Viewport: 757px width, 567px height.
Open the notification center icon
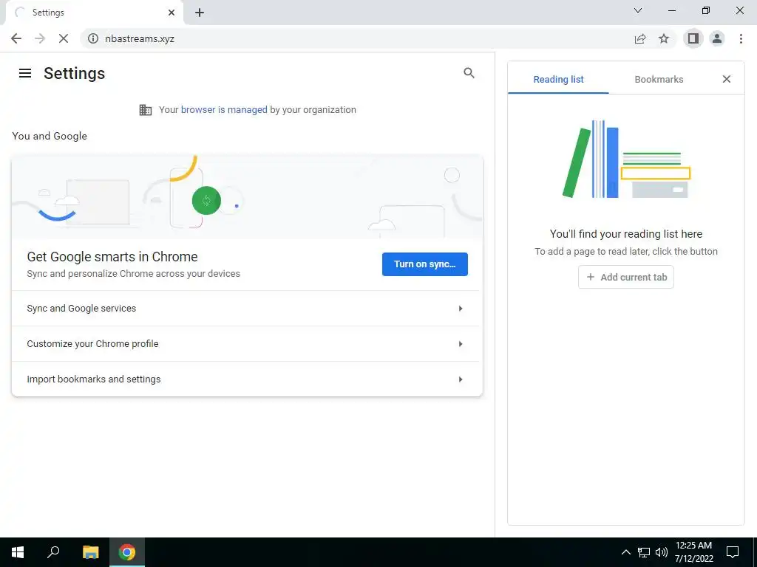733,552
